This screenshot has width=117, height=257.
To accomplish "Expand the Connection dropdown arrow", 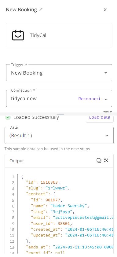I will pyautogui.click(x=106, y=99).
